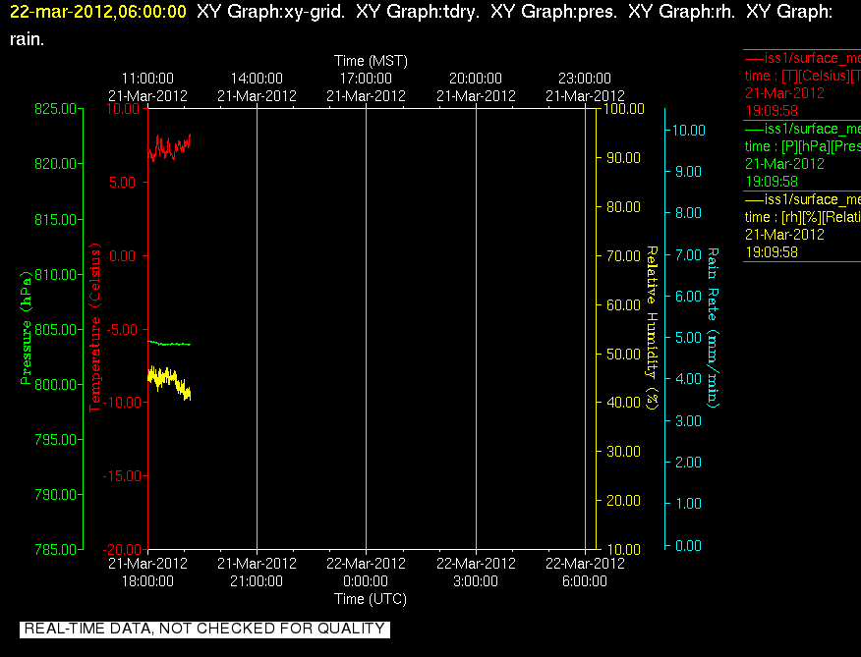Click the 5.00 temperature axis value
The width and height of the screenshot is (861, 657).
coord(123,183)
